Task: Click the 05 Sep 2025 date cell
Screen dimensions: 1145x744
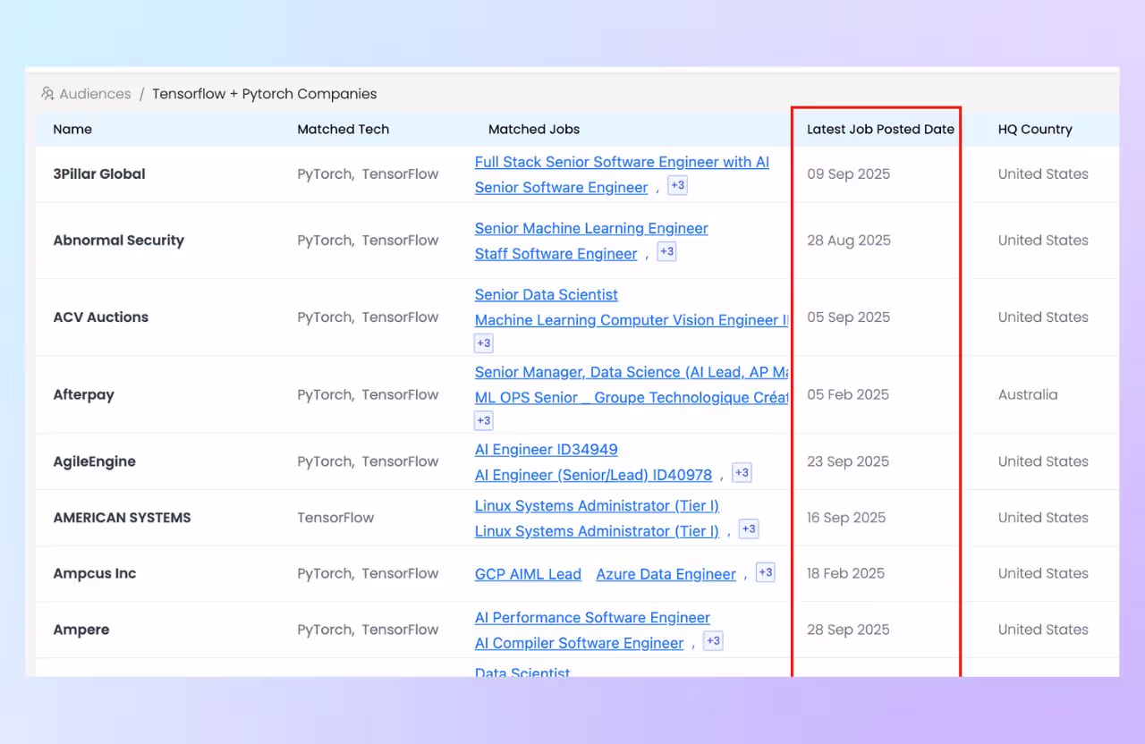Action: (848, 317)
